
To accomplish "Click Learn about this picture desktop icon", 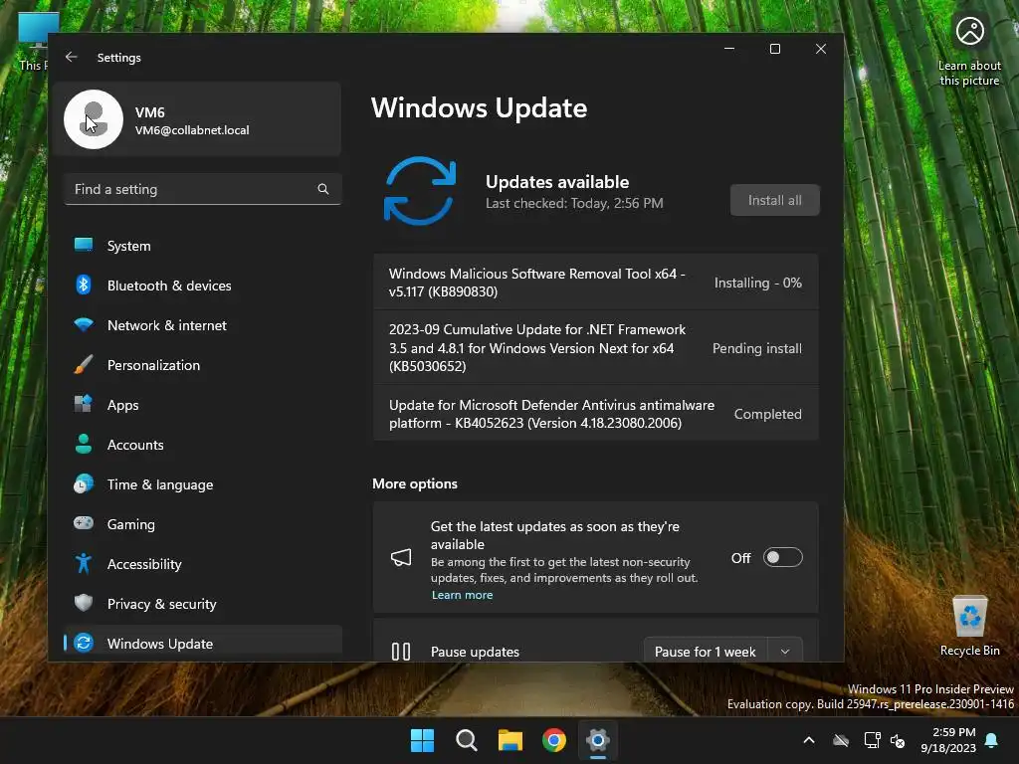I will [969, 52].
